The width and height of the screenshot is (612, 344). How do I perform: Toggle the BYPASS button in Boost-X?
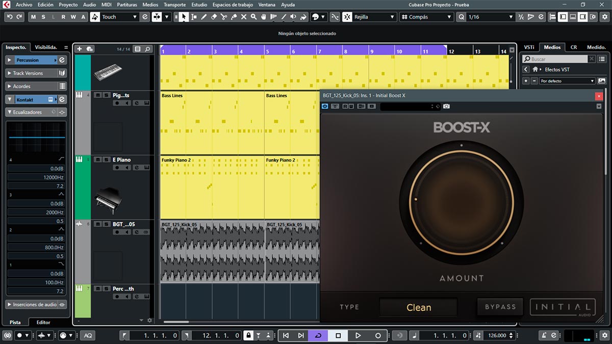coord(500,307)
